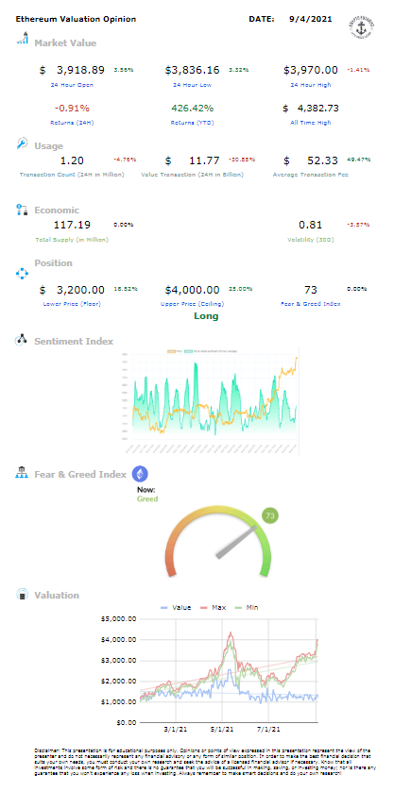Click the Average Transaction Fee label

311,175
